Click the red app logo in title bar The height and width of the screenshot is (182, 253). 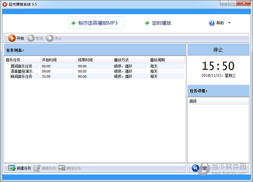point(5,4)
